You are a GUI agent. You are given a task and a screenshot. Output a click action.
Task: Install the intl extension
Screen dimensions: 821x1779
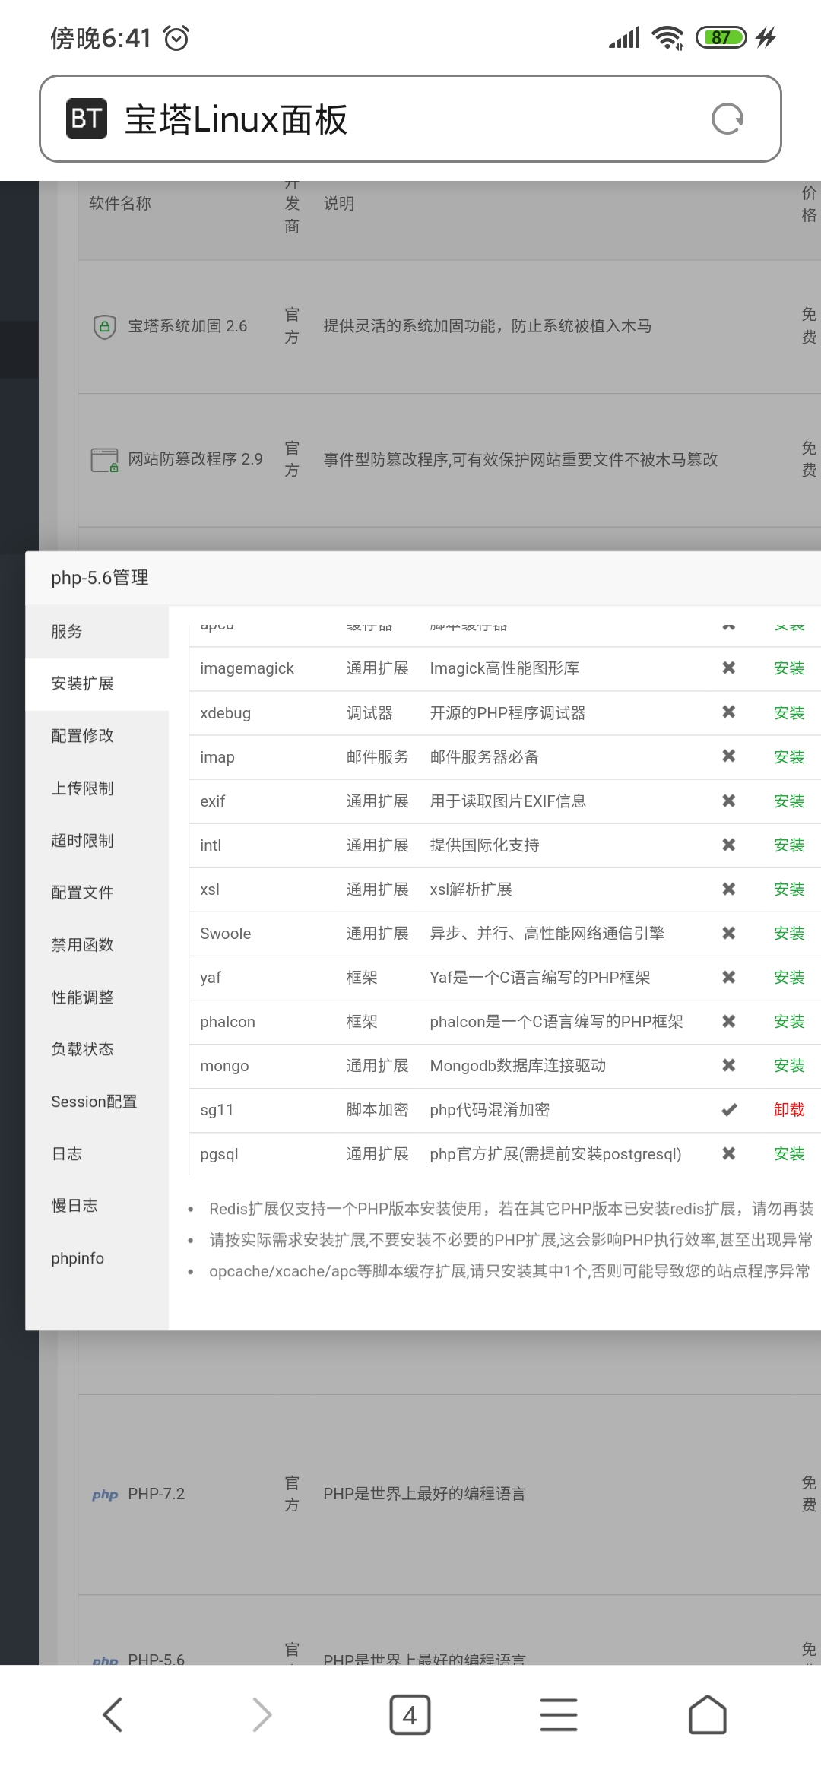[x=789, y=845]
